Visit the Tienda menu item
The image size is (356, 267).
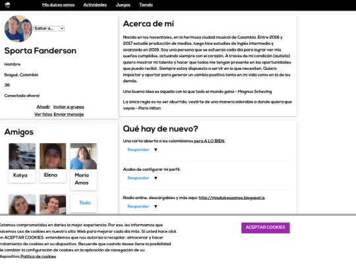tap(146, 5)
